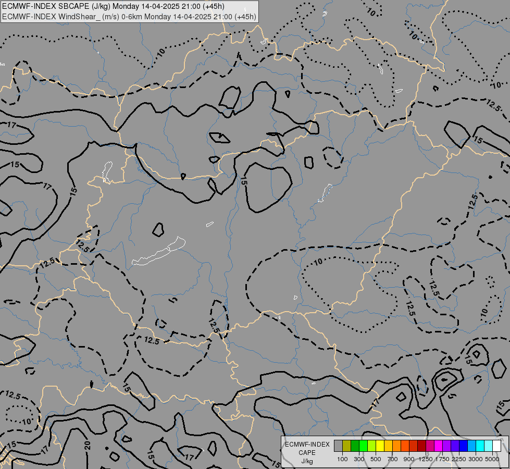Click the WindShear 0-6km title line
The width and height of the screenshot is (510, 469).
click(x=129, y=17)
